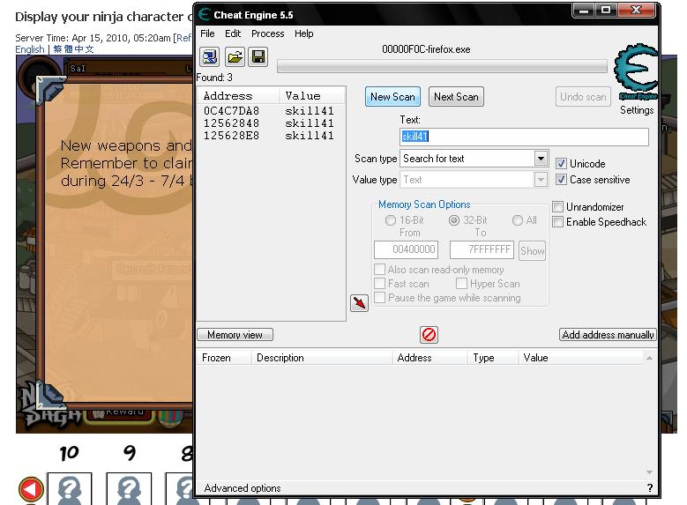The height and width of the screenshot is (505, 687).
Task: Click the Chinese language link
Action: pos(73,49)
